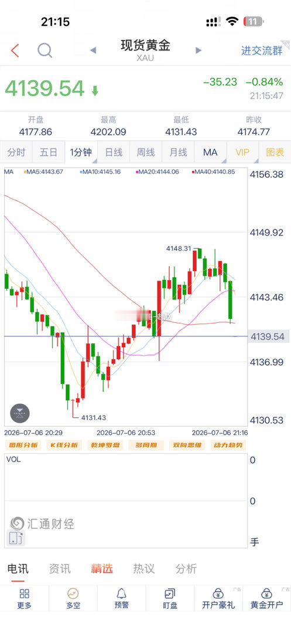Open 多空 trend icon
Viewport: 291px width, 634px height.
[x=73, y=598]
